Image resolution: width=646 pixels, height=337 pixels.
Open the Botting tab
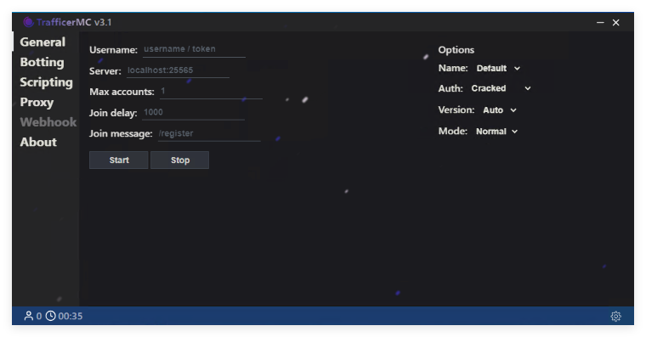[42, 62]
